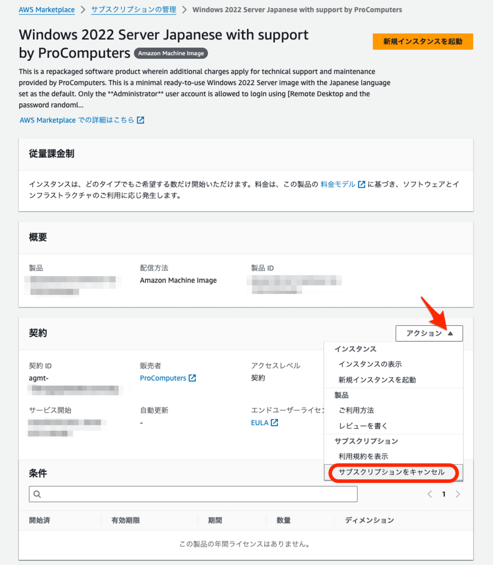Click the 条件 section heading
The height and width of the screenshot is (565, 493).
pos(38,473)
